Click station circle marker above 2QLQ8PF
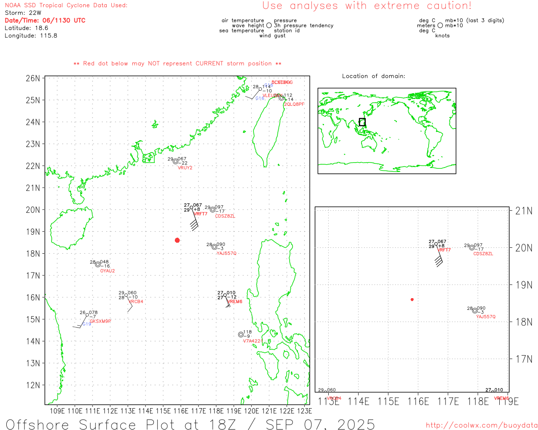Image resolution: width=538 pixels, height=430 pixels. pyautogui.click(x=282, y=98)
